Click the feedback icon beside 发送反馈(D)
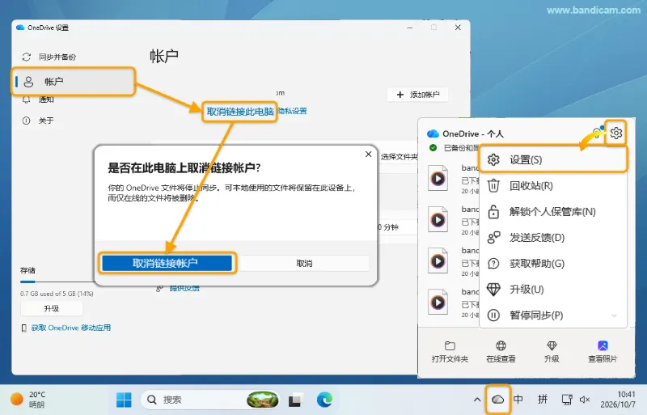The image size is (647, 415). 493,238
